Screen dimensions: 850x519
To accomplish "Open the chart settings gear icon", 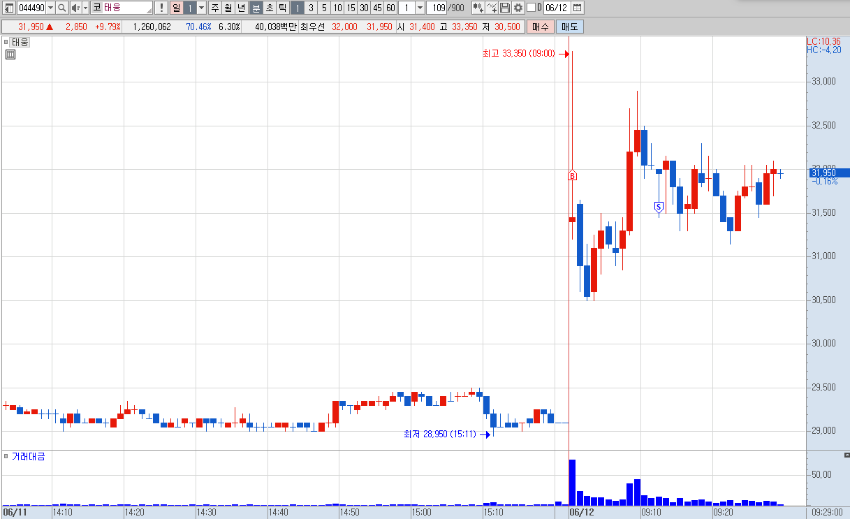I will (x=518, y=8).
